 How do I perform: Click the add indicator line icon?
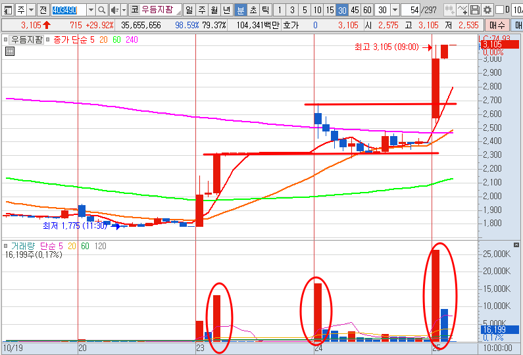click(462, 10)
